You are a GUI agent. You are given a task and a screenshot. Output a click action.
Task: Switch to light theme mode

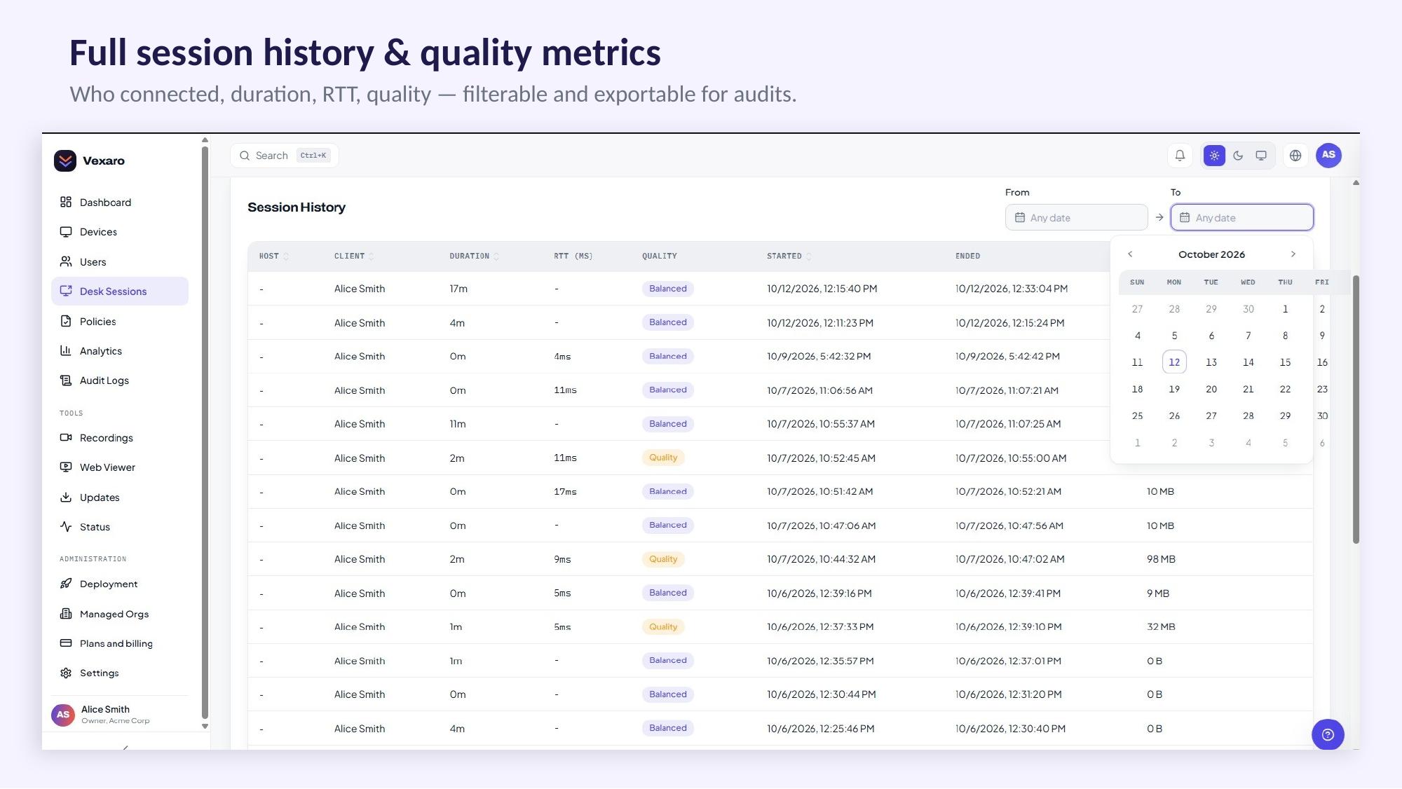coord(1214,156)
